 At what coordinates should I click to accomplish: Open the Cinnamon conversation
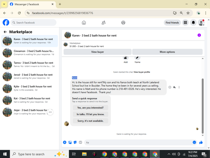tap(29, 53)
